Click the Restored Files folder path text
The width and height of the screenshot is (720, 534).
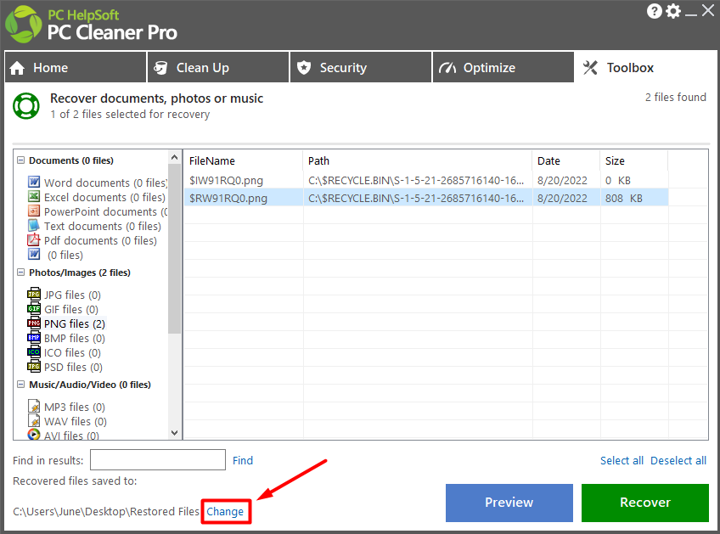tap(106, 511)
